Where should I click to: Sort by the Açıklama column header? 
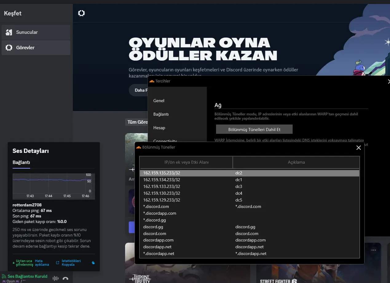pyautogui.click(x=296, y=162)
